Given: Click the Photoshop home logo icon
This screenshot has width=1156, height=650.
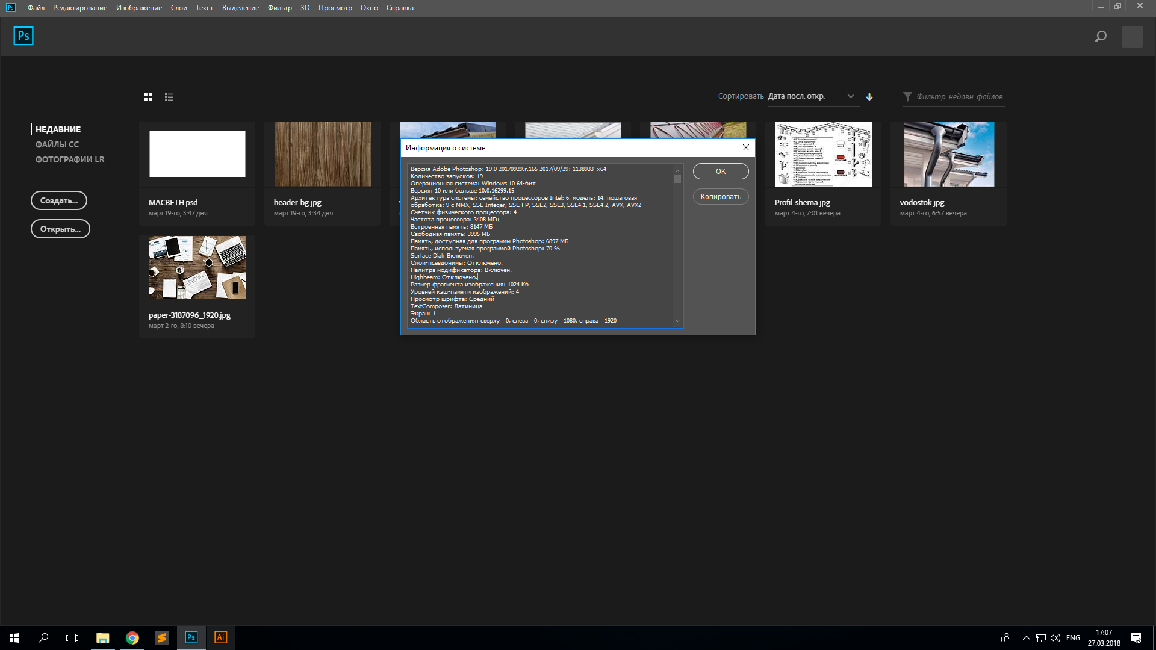Looking at the screenshot, I should click(x=23, y=36).
